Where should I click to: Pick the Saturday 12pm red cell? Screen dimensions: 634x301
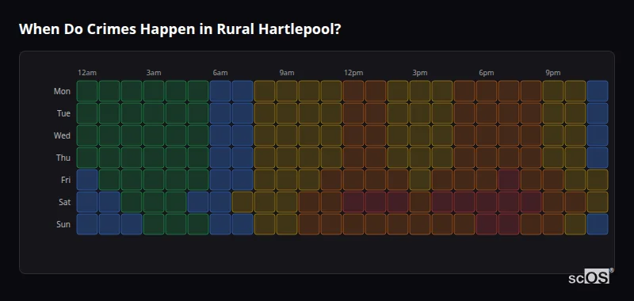353,202
